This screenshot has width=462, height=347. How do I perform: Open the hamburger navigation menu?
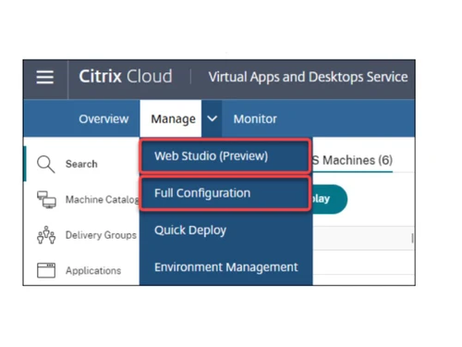[45, 77]
